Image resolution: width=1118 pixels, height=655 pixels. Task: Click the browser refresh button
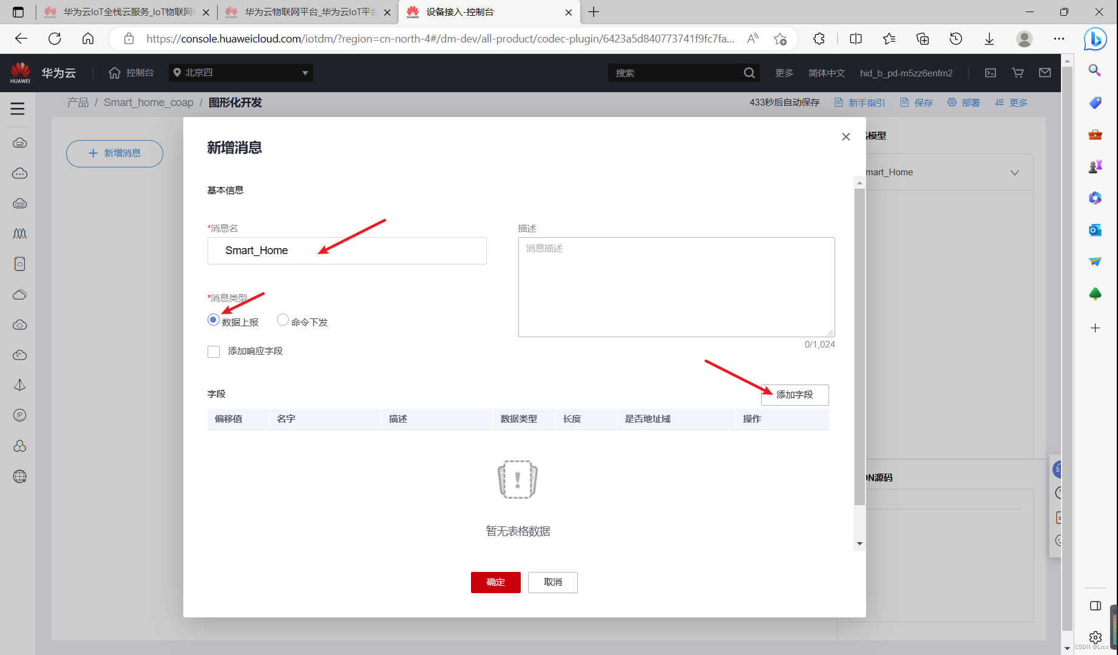pos(55,39)
